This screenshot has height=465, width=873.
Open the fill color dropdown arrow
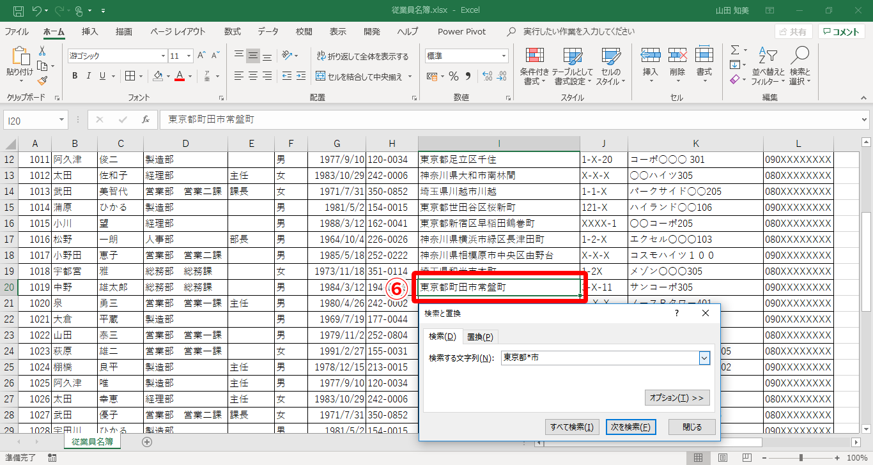(x=167, y=76)
